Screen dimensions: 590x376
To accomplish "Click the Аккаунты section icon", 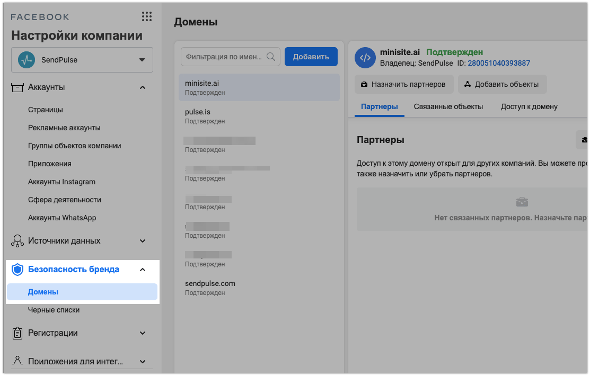I will pos(17,87).
